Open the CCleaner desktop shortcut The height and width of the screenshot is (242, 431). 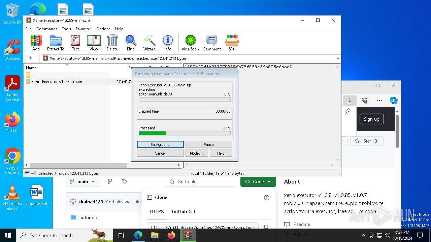(12, 50)
